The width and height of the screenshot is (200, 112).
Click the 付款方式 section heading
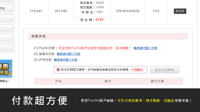point(38,36)
